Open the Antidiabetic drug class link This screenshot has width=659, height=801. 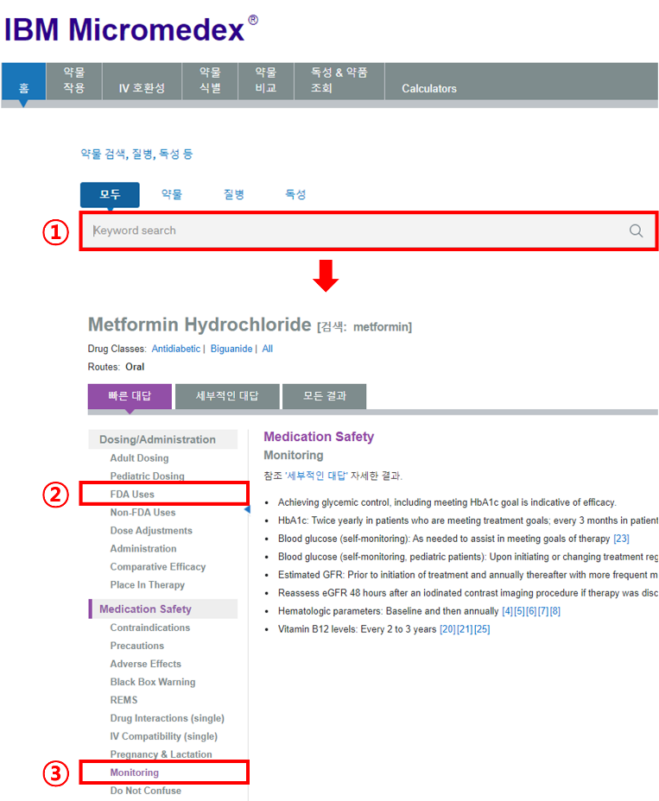coord(175,349)
